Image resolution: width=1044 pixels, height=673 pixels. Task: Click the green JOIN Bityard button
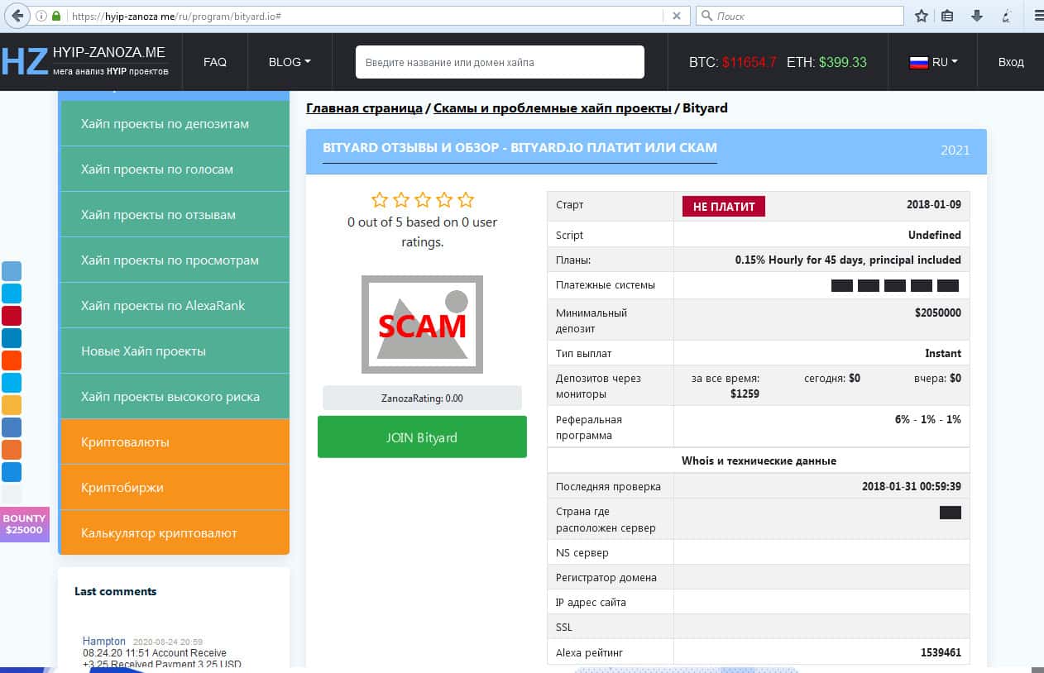tap(422, 437)
